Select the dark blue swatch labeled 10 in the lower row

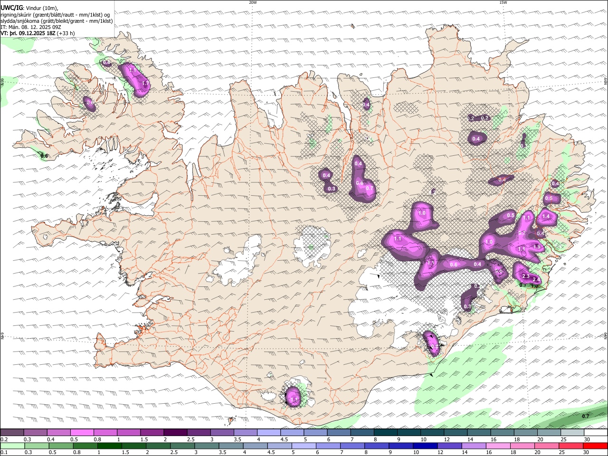[425, 446]
